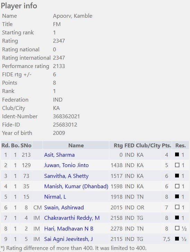Open Sanvitha, A Shetty player page
The image size is (190, 252).
(66, 176)
